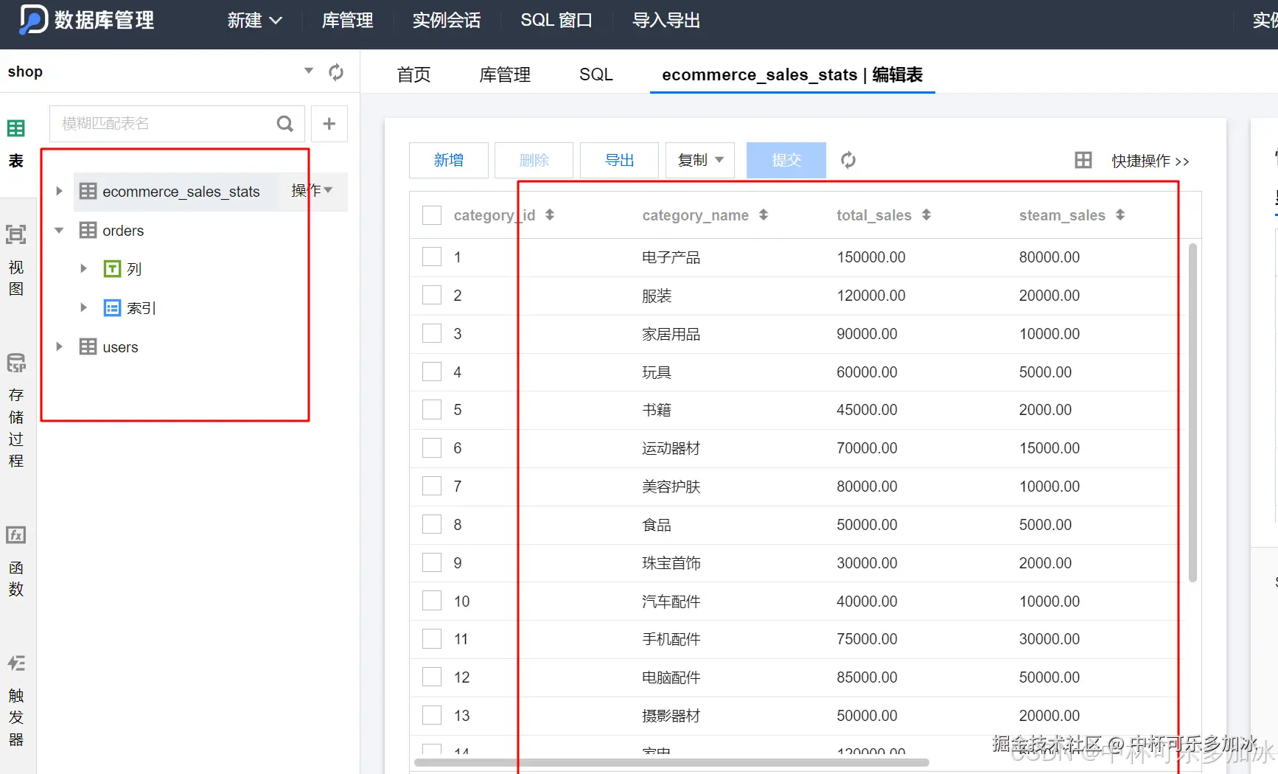Click the plus icon to create new table

[329, 123]
